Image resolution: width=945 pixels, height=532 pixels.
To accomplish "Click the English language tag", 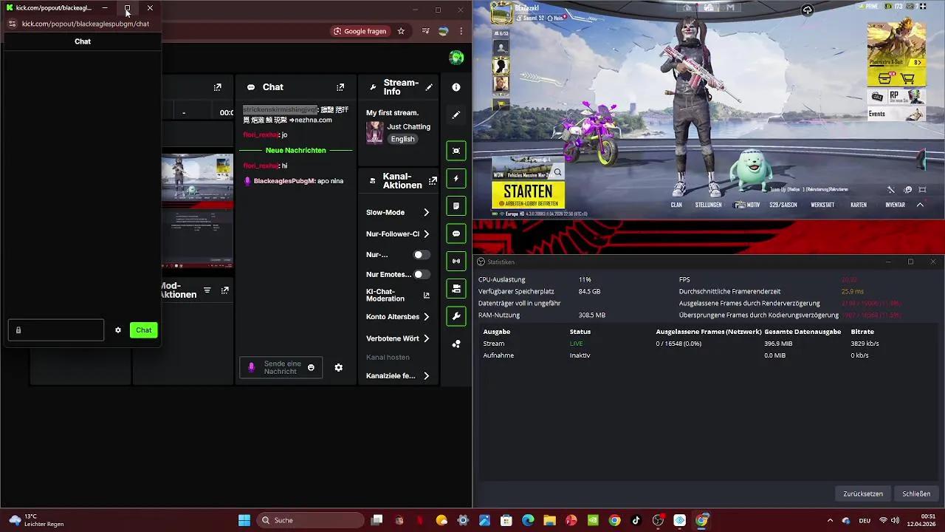I will click(402, 139).
